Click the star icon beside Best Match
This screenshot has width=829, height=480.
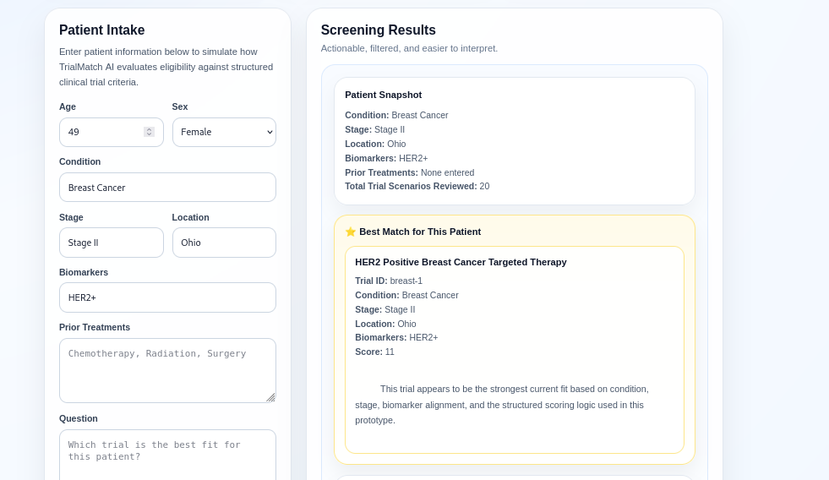point(351,232)
